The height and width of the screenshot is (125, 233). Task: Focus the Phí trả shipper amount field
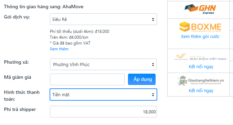click(x=103, y=112)
